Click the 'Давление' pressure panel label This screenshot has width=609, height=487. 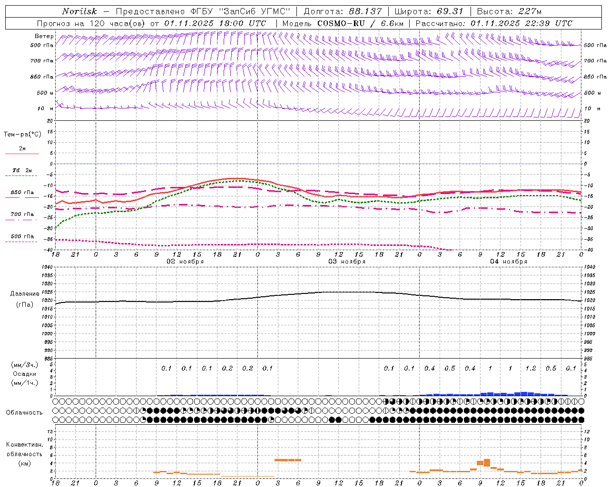tap(25, 294)
